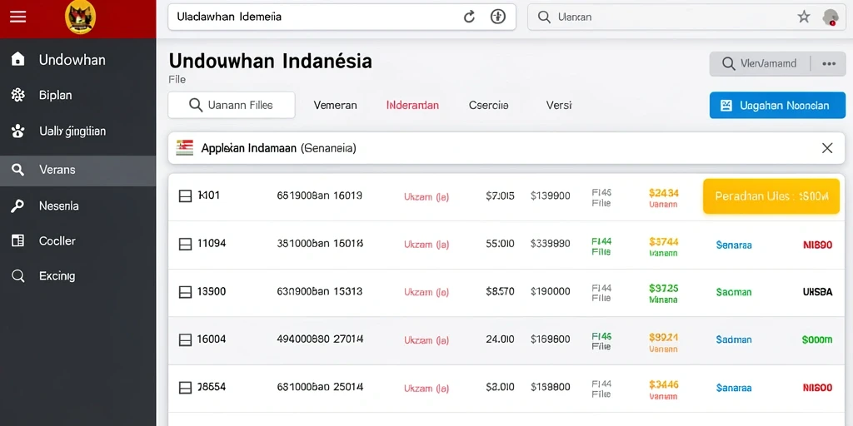Click the magnifier icon beside Verans
Image resolution: width=853 pixels, height=426 pixels.
(x=18, y=170)
